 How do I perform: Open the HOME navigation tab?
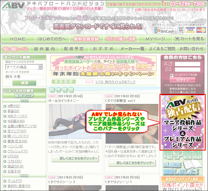18,39
